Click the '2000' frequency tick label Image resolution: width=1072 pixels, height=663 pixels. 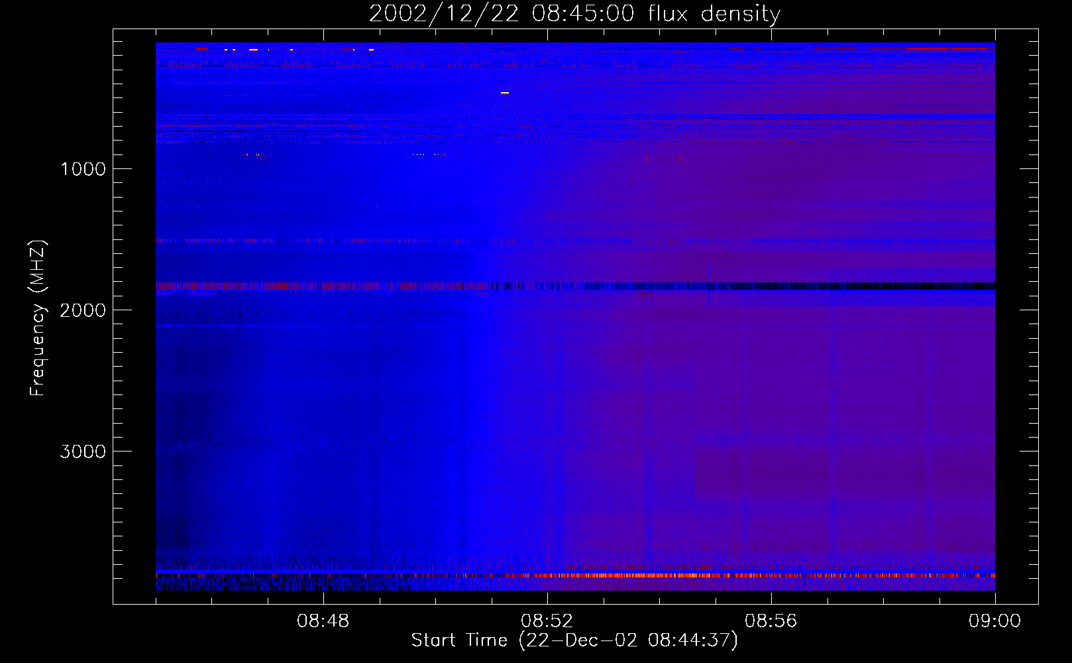[83, 310]
